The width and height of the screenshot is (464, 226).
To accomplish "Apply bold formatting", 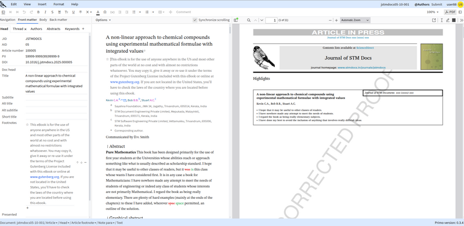I will [x=38, y=12].
